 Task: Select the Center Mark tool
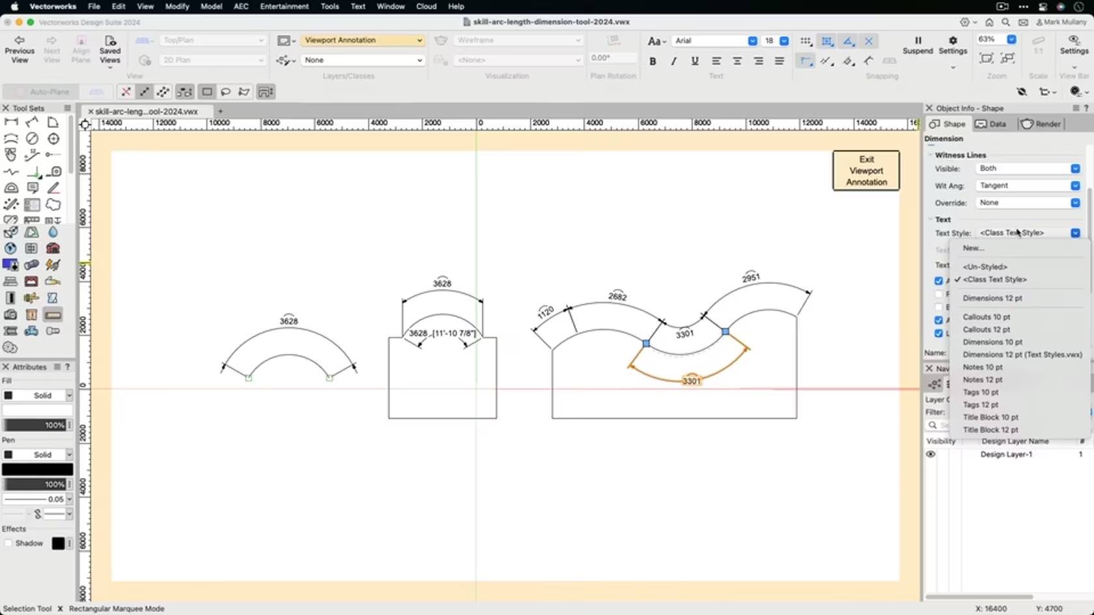coord(53,139)
